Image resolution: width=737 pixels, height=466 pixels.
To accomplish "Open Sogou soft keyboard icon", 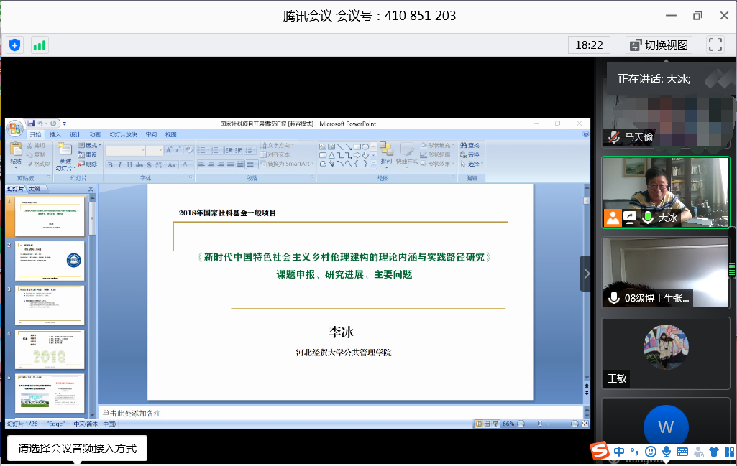I will pyautogui.click(x=682, y=452).
